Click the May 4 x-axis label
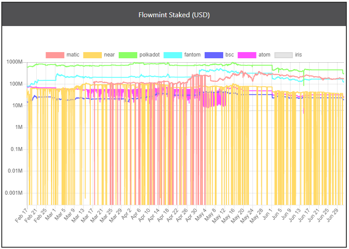 point(201,215)
